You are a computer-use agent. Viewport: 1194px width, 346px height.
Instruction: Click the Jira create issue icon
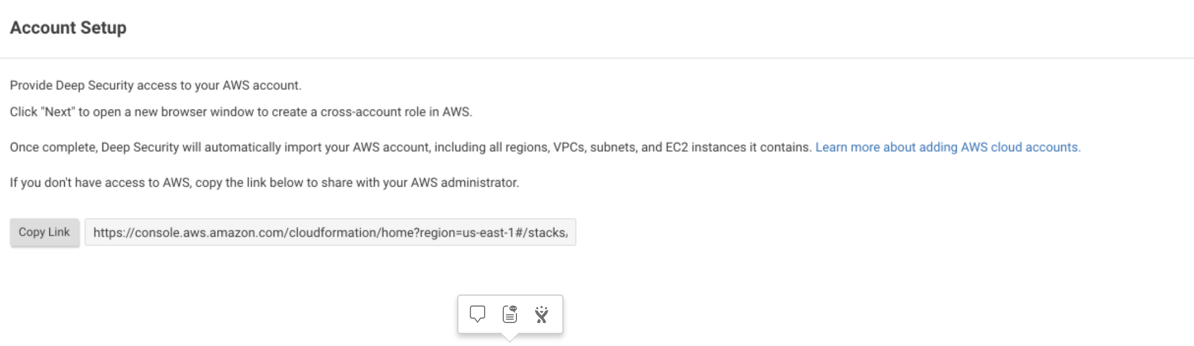tap(542, 314)
